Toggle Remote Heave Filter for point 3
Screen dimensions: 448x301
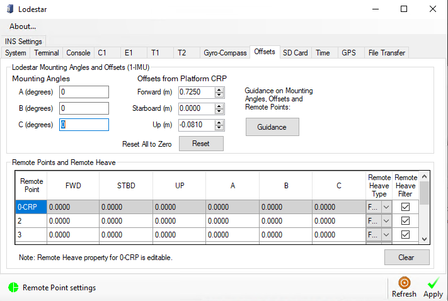[x=405, y=234]
